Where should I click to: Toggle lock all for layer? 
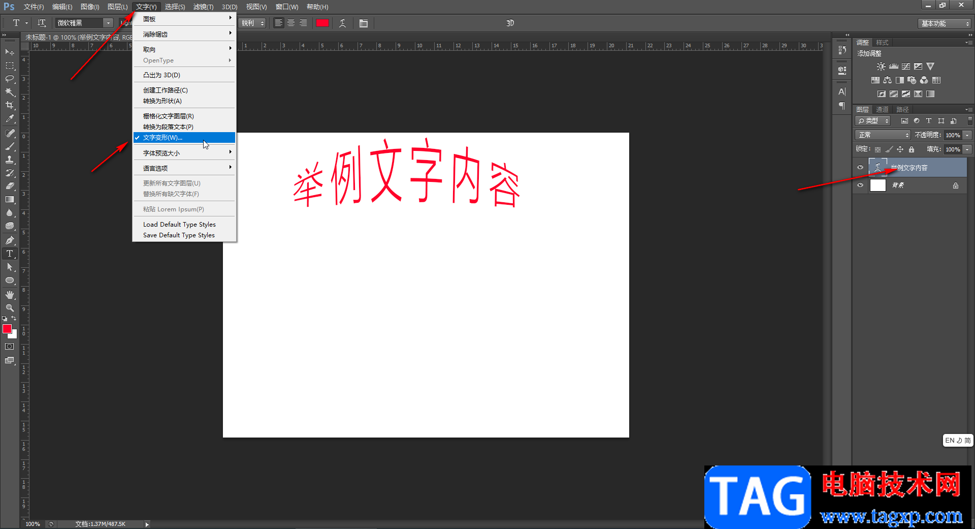point(912,149)
